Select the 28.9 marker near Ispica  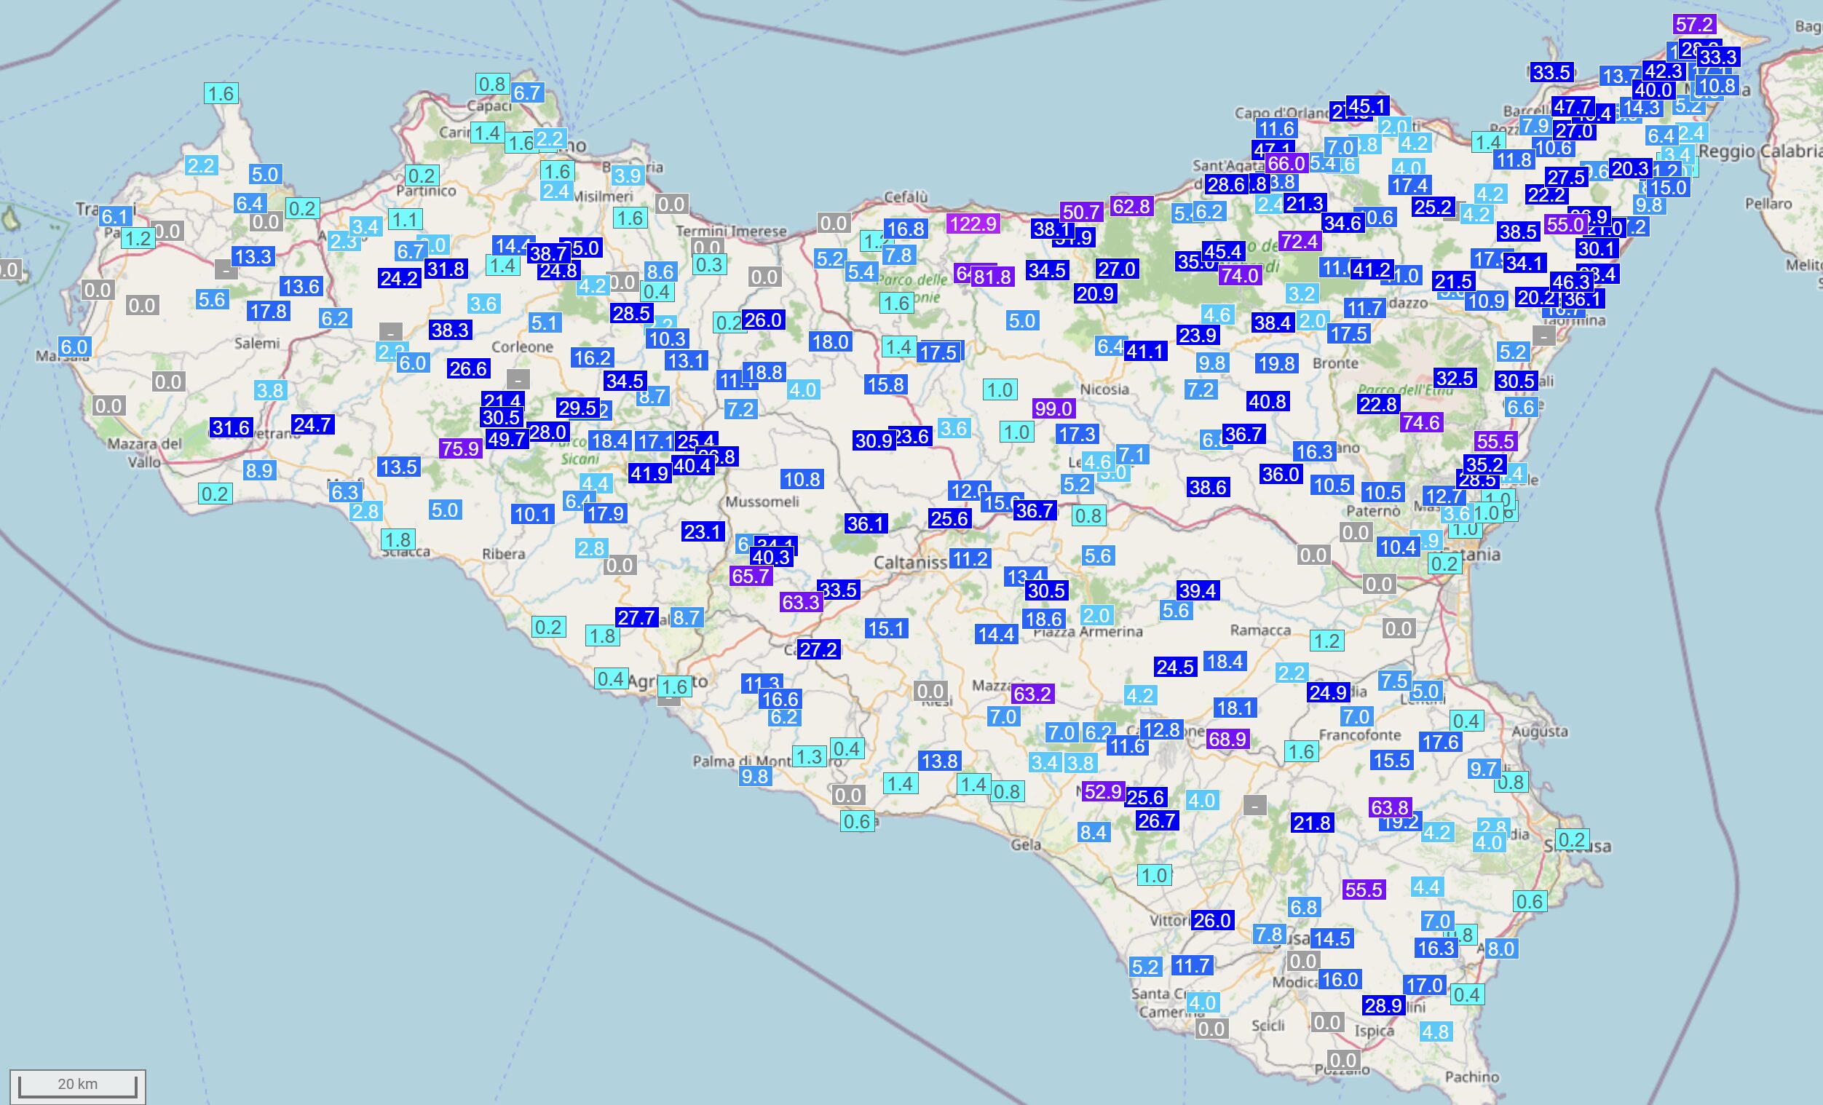(1383, 1006)
